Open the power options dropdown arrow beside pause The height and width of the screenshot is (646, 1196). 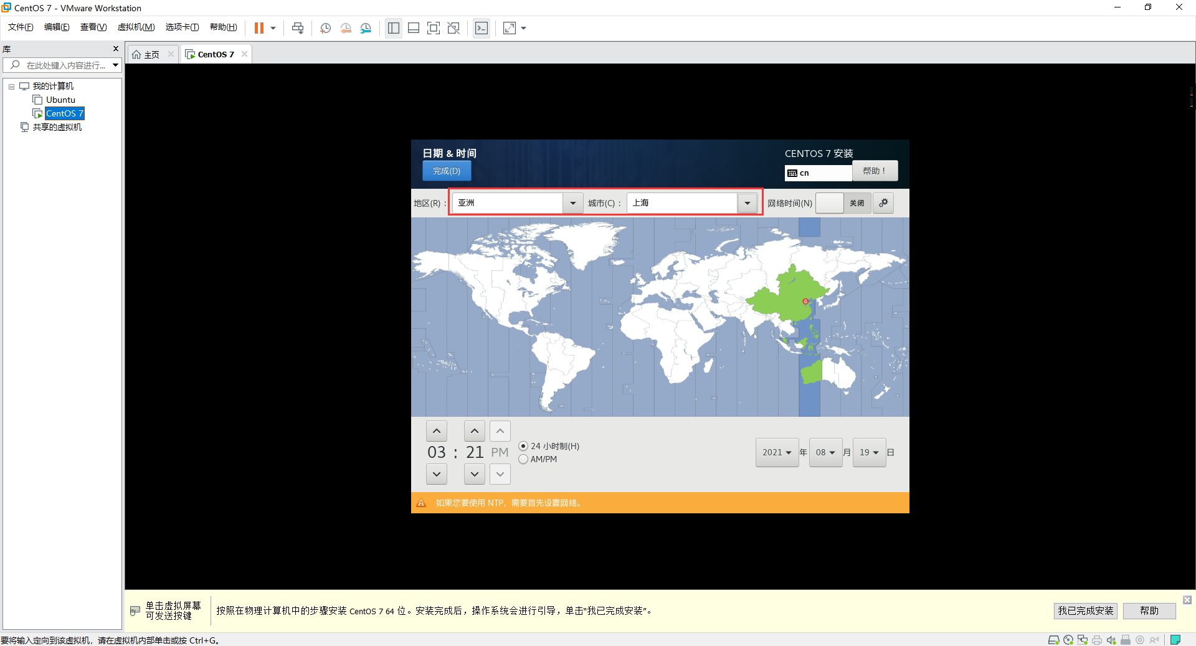(x=273, y=28)
